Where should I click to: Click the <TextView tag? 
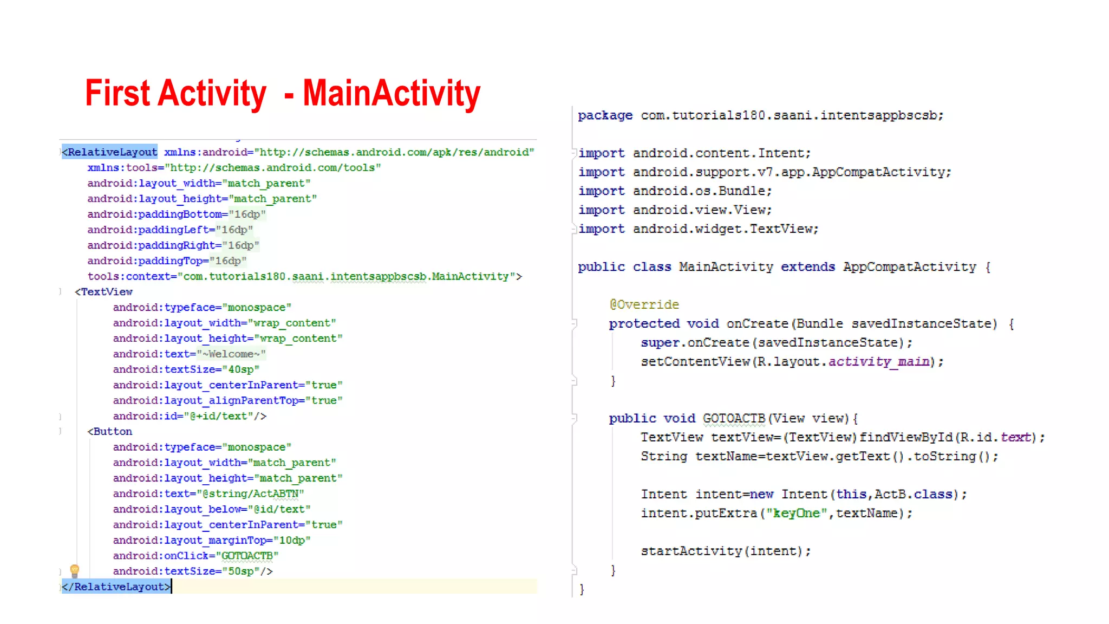(103, 291)
